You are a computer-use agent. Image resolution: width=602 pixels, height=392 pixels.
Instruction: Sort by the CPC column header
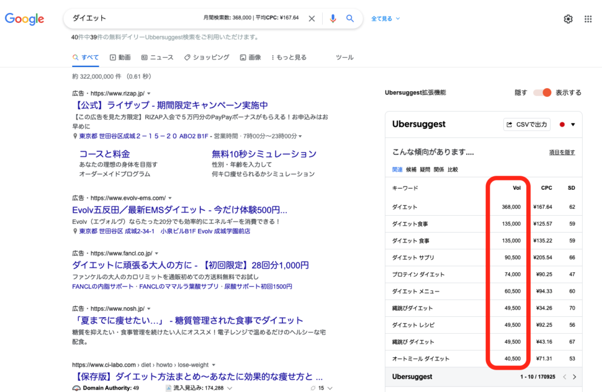546,188
